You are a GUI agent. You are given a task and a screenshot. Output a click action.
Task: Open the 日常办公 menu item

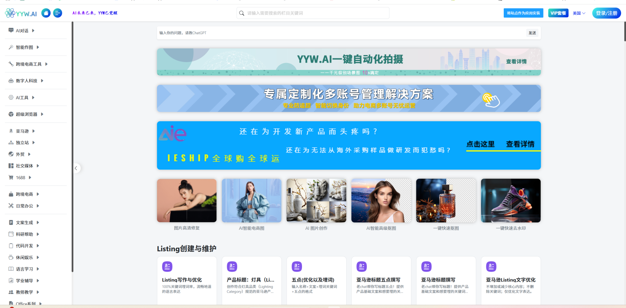[x=24, y=206]
